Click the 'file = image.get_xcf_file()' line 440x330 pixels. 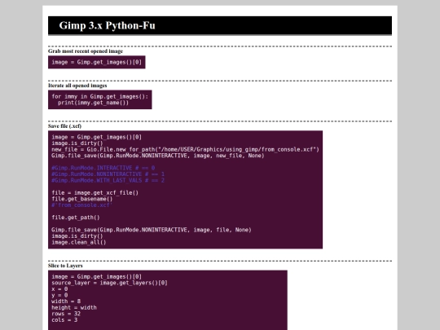click(x=95, y=192)
